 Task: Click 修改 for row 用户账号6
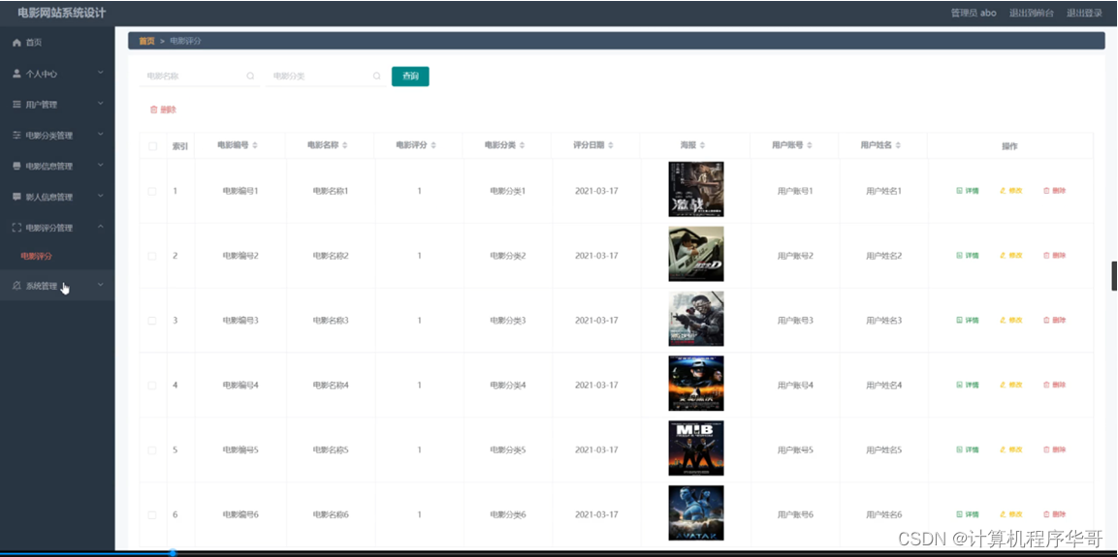[x=1011, y=514]
